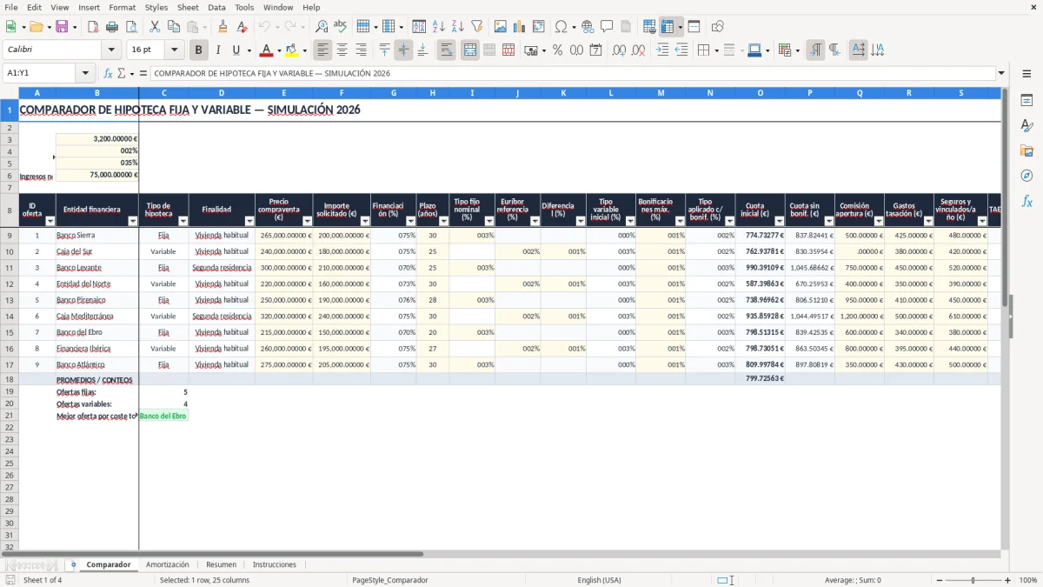Viewport: 1043px width, 587px height.
Task: Click the Background Color highlighter swatch
Action: tap(292, 50)
